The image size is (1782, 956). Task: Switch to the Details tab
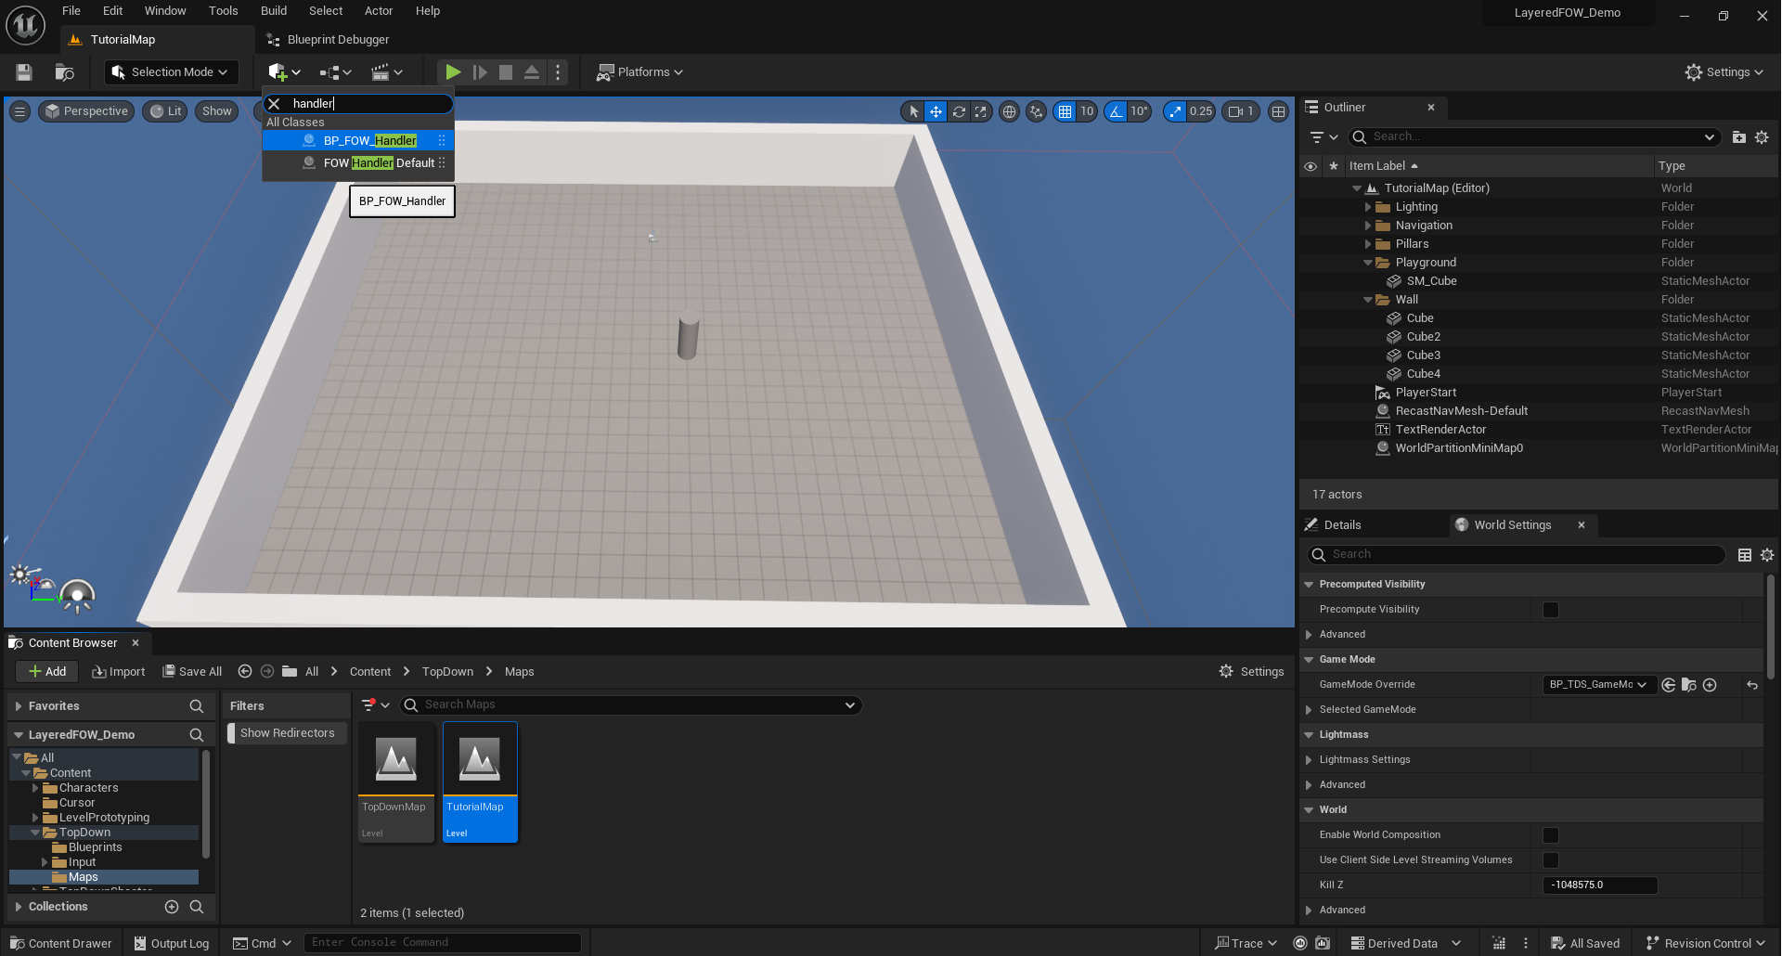coord(1342,525)
